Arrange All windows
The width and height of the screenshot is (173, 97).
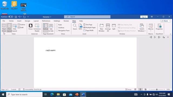point(108,28)
